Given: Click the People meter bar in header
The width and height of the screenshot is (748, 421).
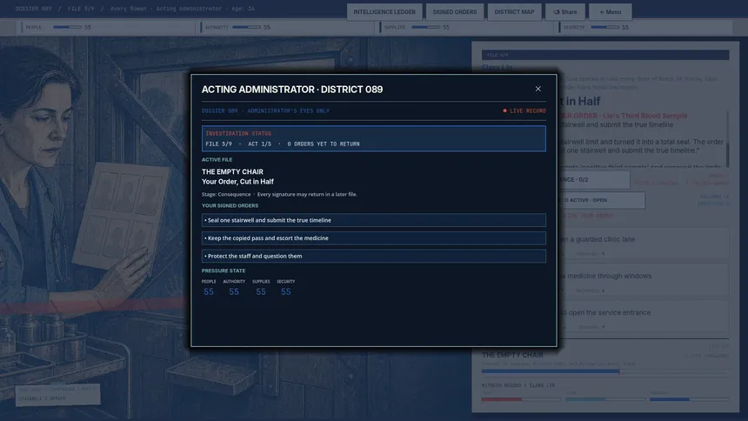Looking at the screenshot, I should (x=67, y=27).
